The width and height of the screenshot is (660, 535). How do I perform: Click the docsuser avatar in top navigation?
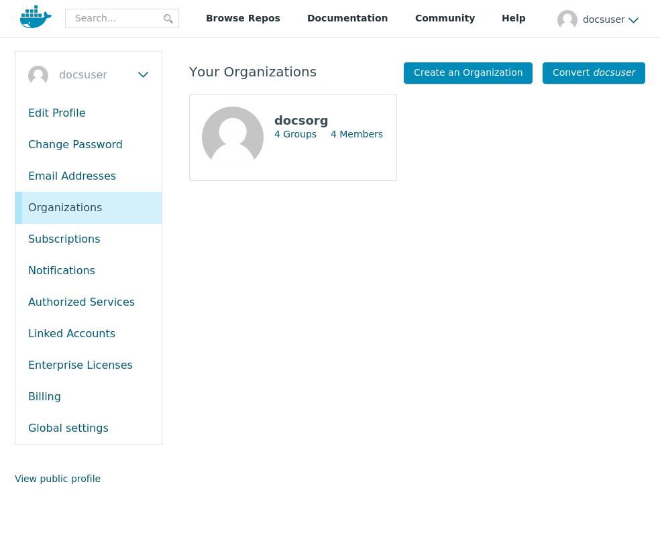pos(567,19)
